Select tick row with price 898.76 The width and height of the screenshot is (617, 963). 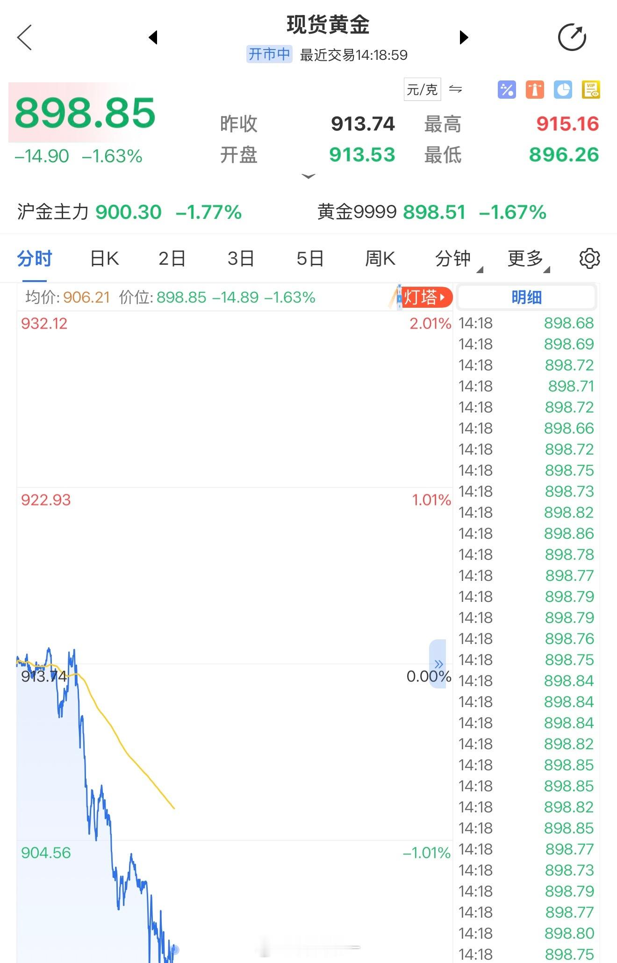(x=526, y=639)
